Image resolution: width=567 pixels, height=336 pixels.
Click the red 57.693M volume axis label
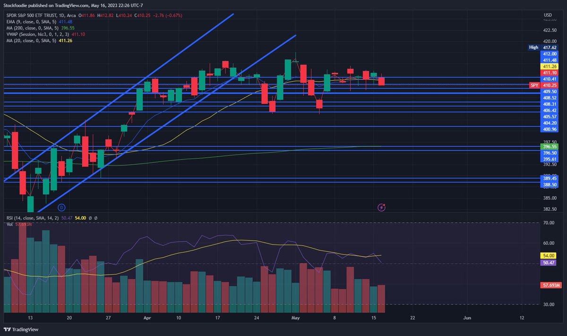pyautogui.click(x=551, y=286)
